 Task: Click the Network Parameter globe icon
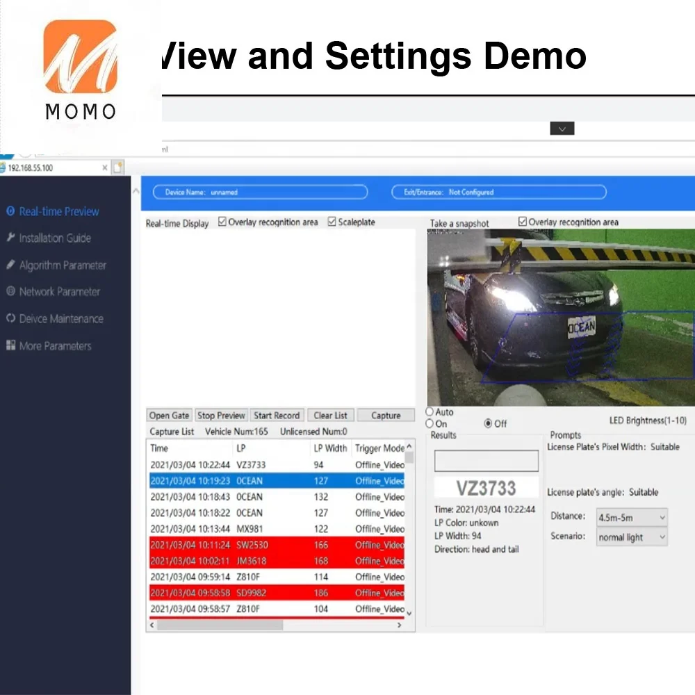(x=10, y=291)
